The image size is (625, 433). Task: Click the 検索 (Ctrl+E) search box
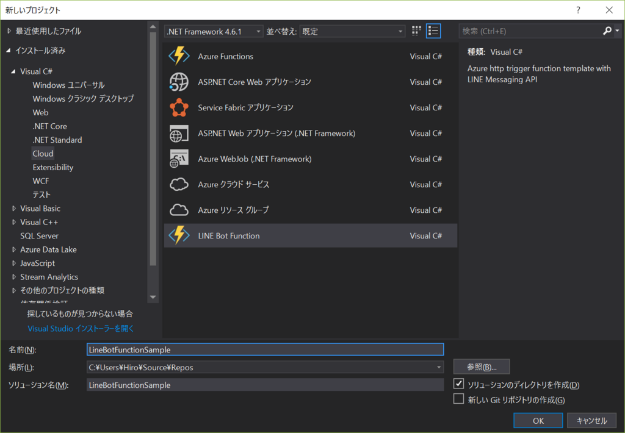pos(530,31)
